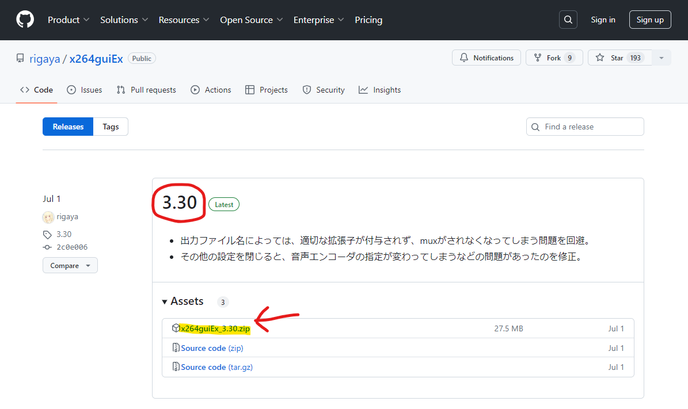Click rigaya's avatar image
Image resolution: width=688 pixels, height=409 pixels.
48,217
